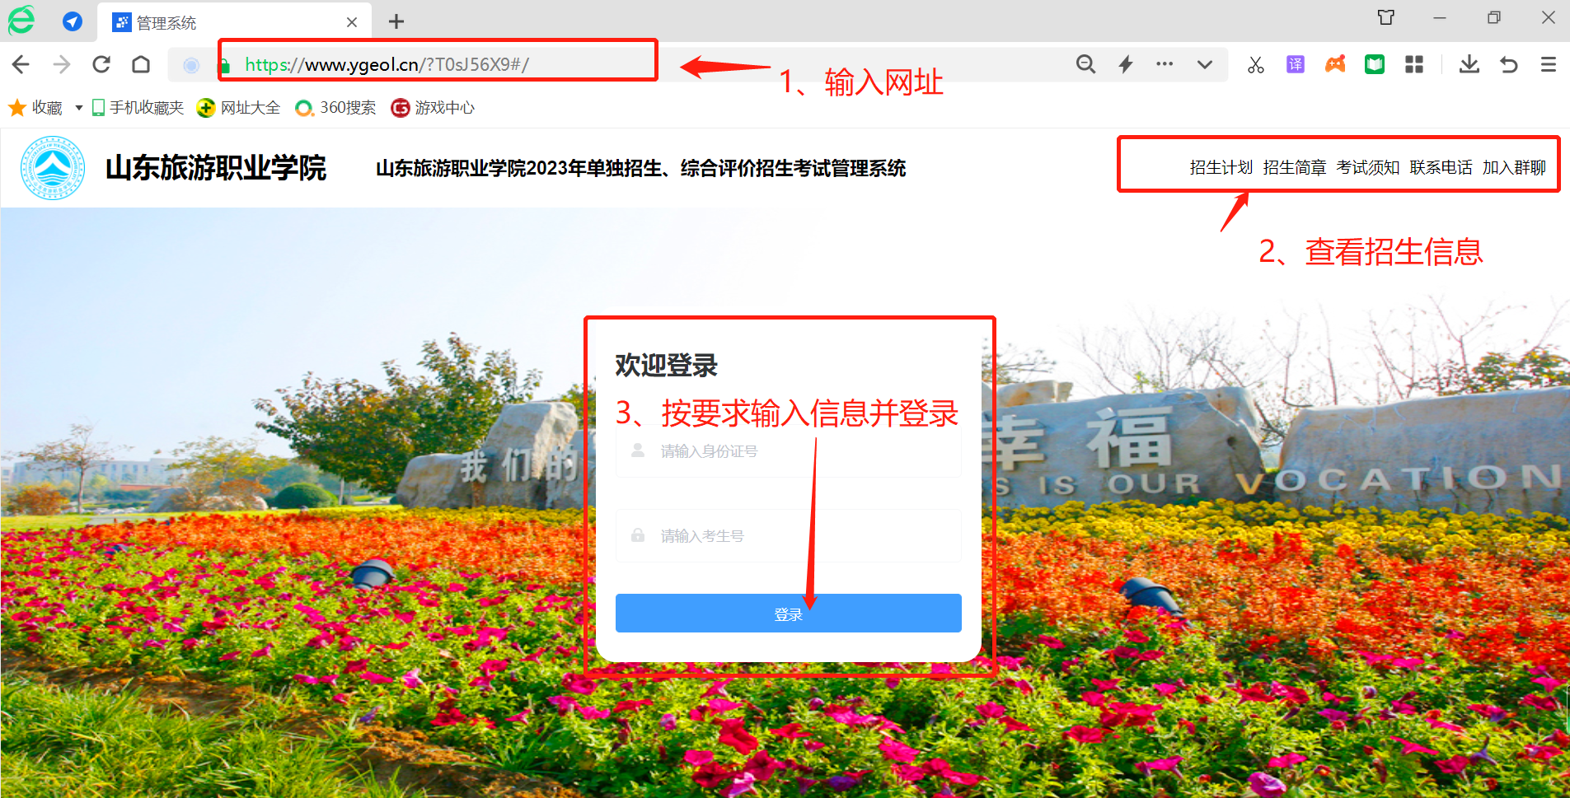1570x798 pixels.
Task: Open 游戏中心 bookmark
Action: point(433,108)
